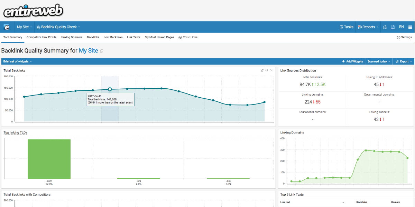Open Competitor Link Profile tab
415x207 pixels.
click(x=41, y=37)
